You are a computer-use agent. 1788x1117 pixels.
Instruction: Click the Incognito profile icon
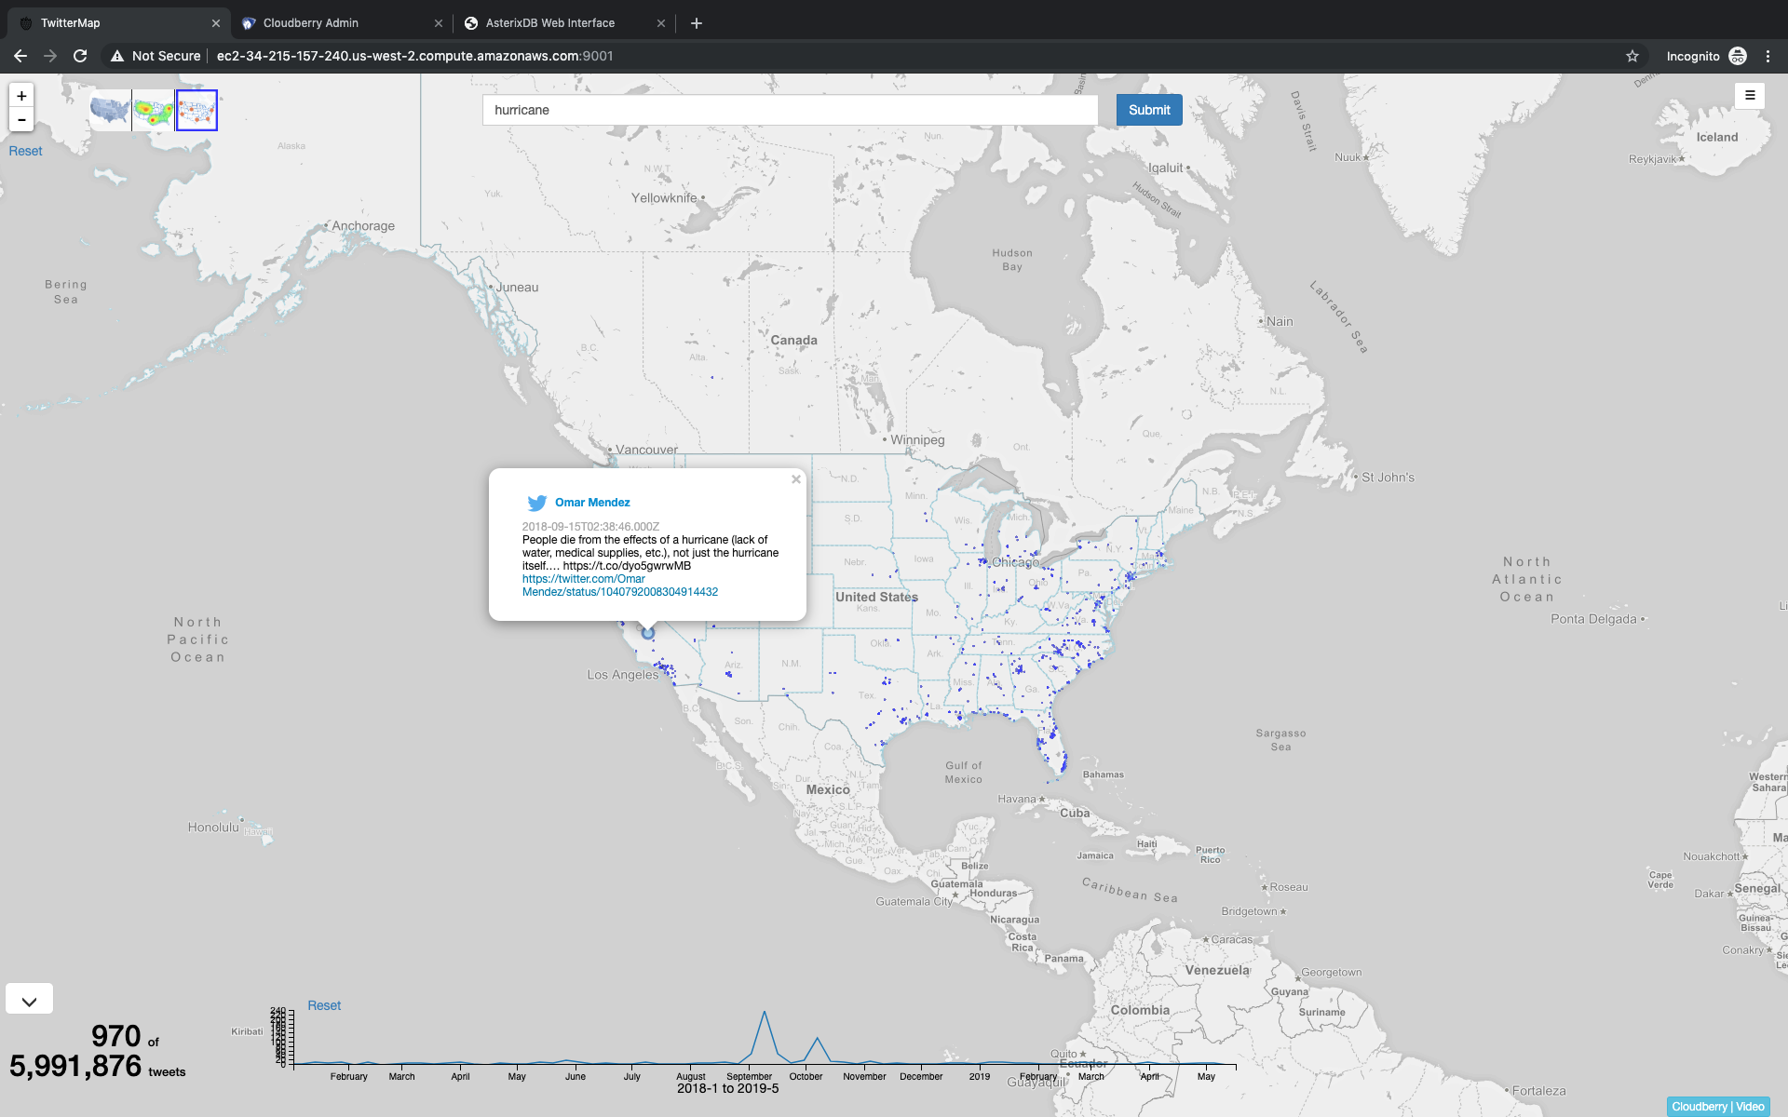pos(1737,56)
